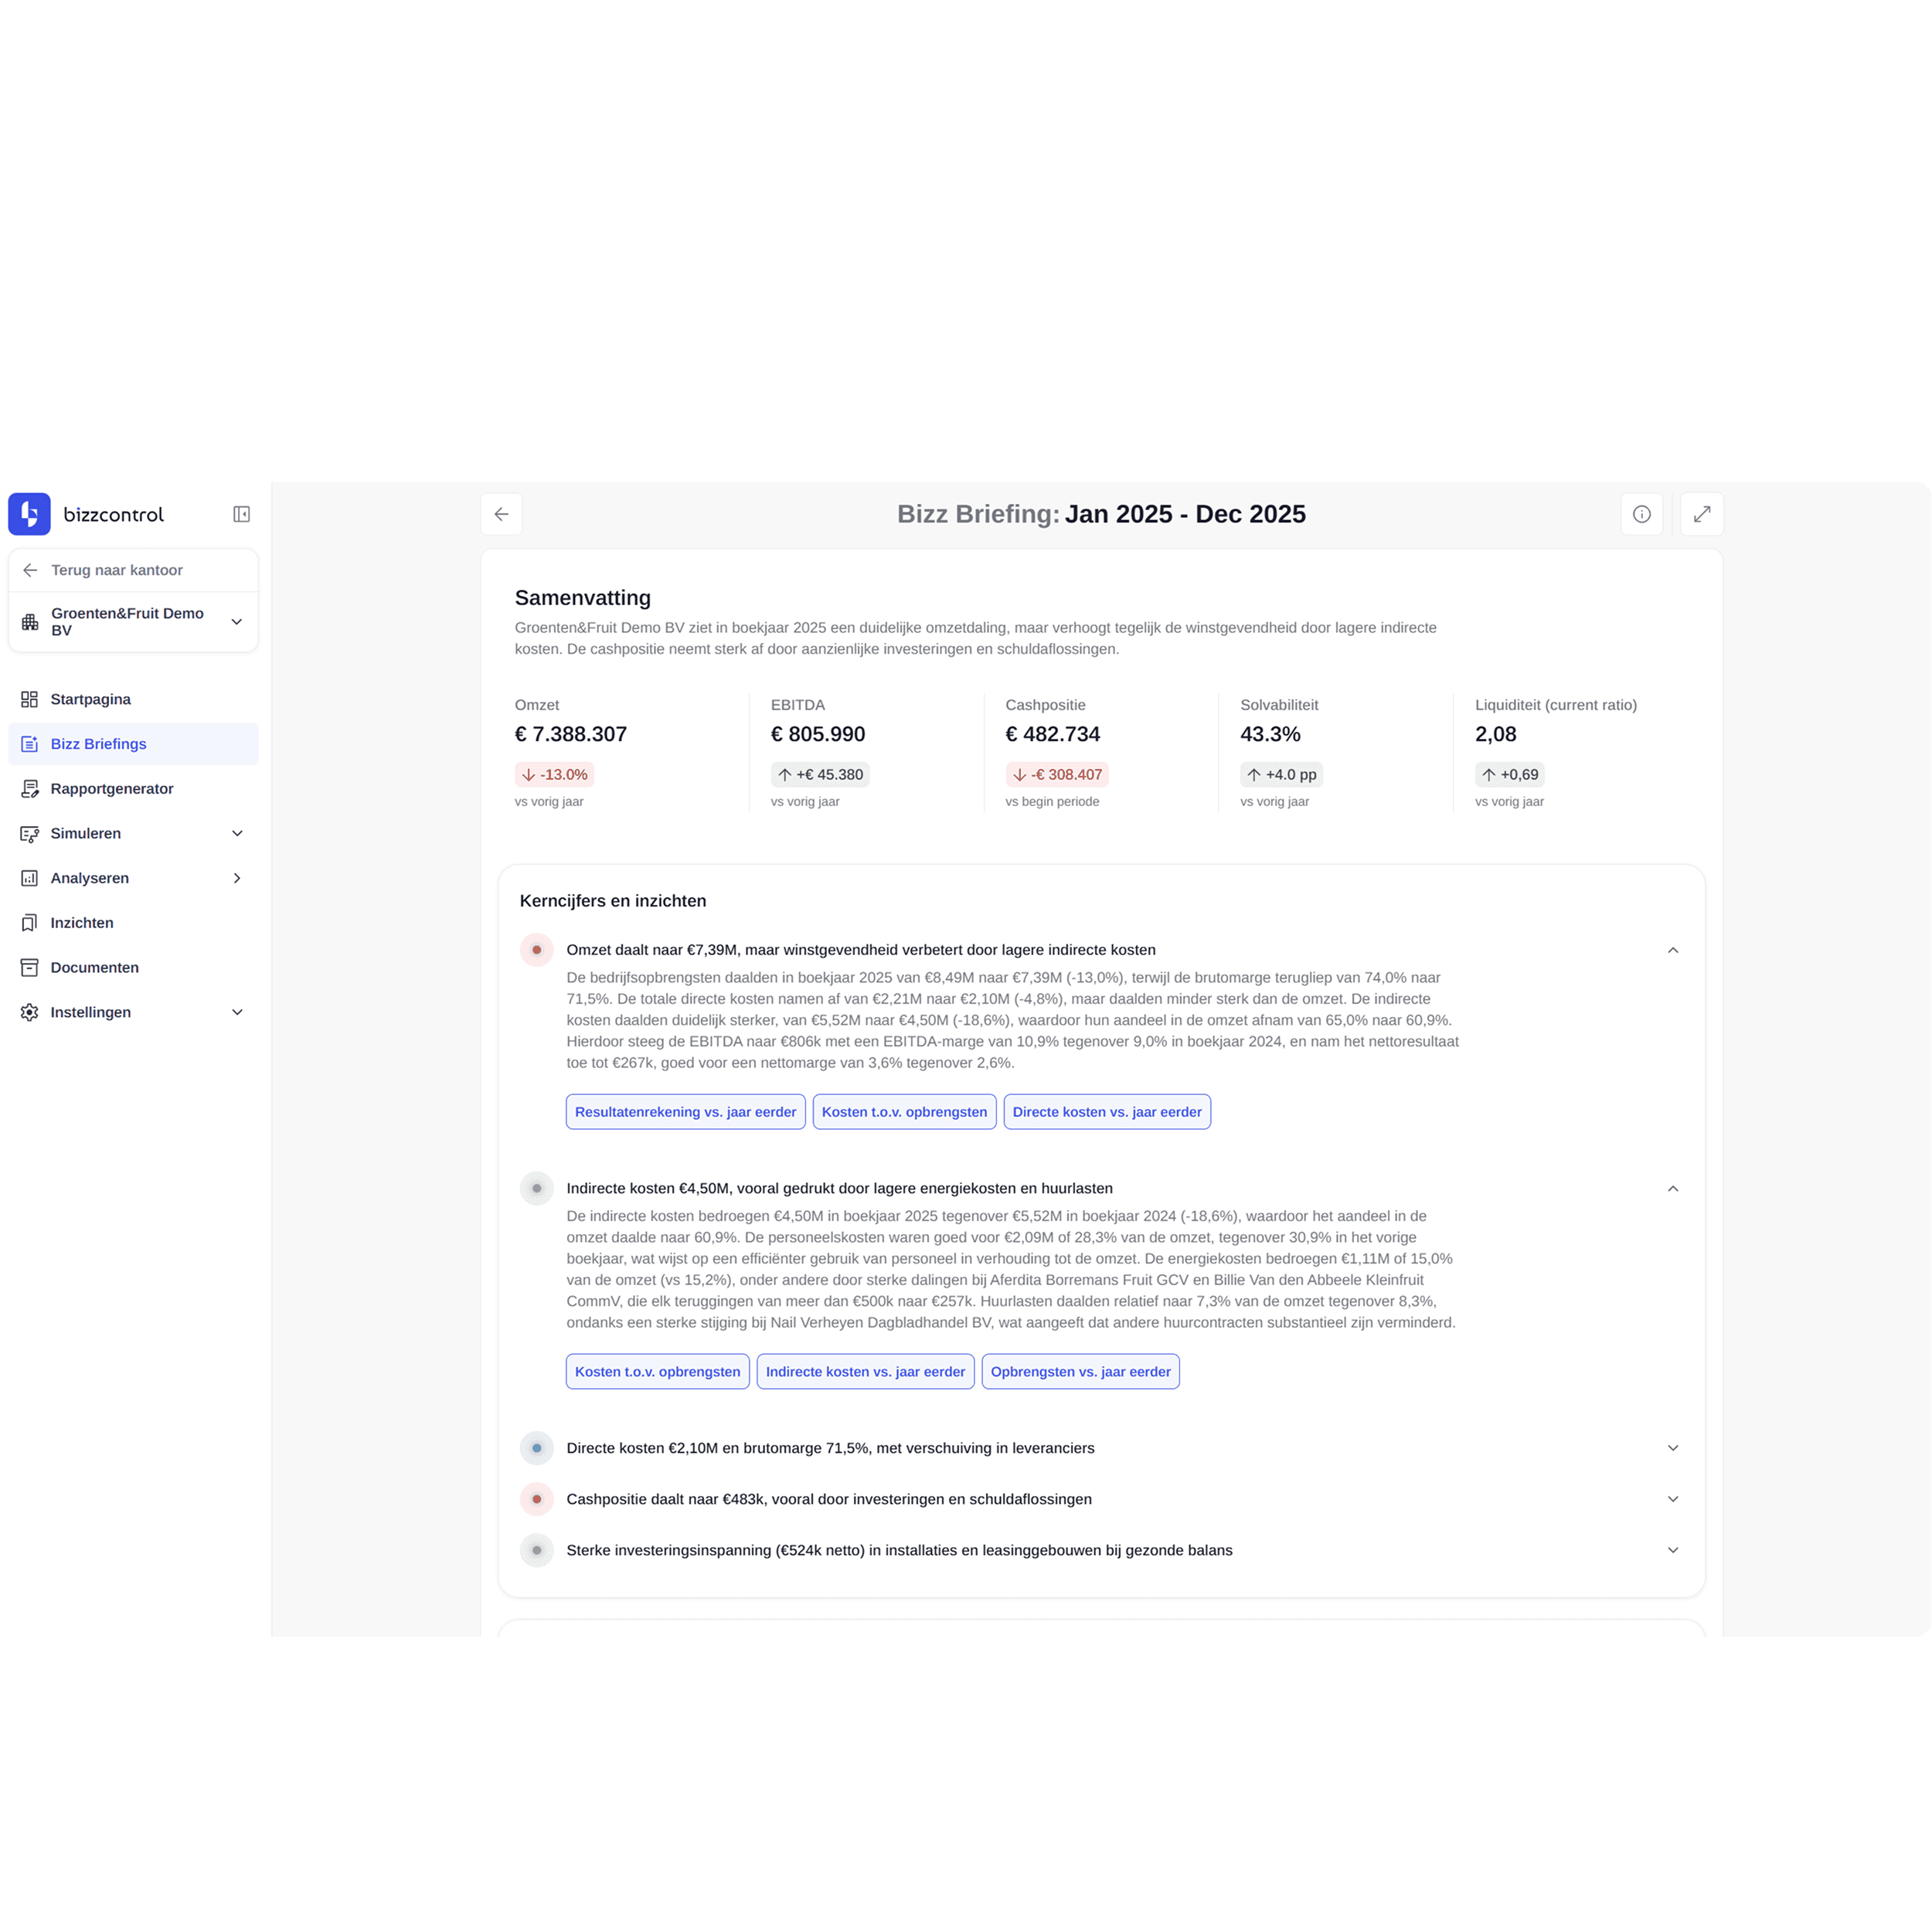Open Documenten from the sidebar

pyautogui.click(x=94, y=967)
